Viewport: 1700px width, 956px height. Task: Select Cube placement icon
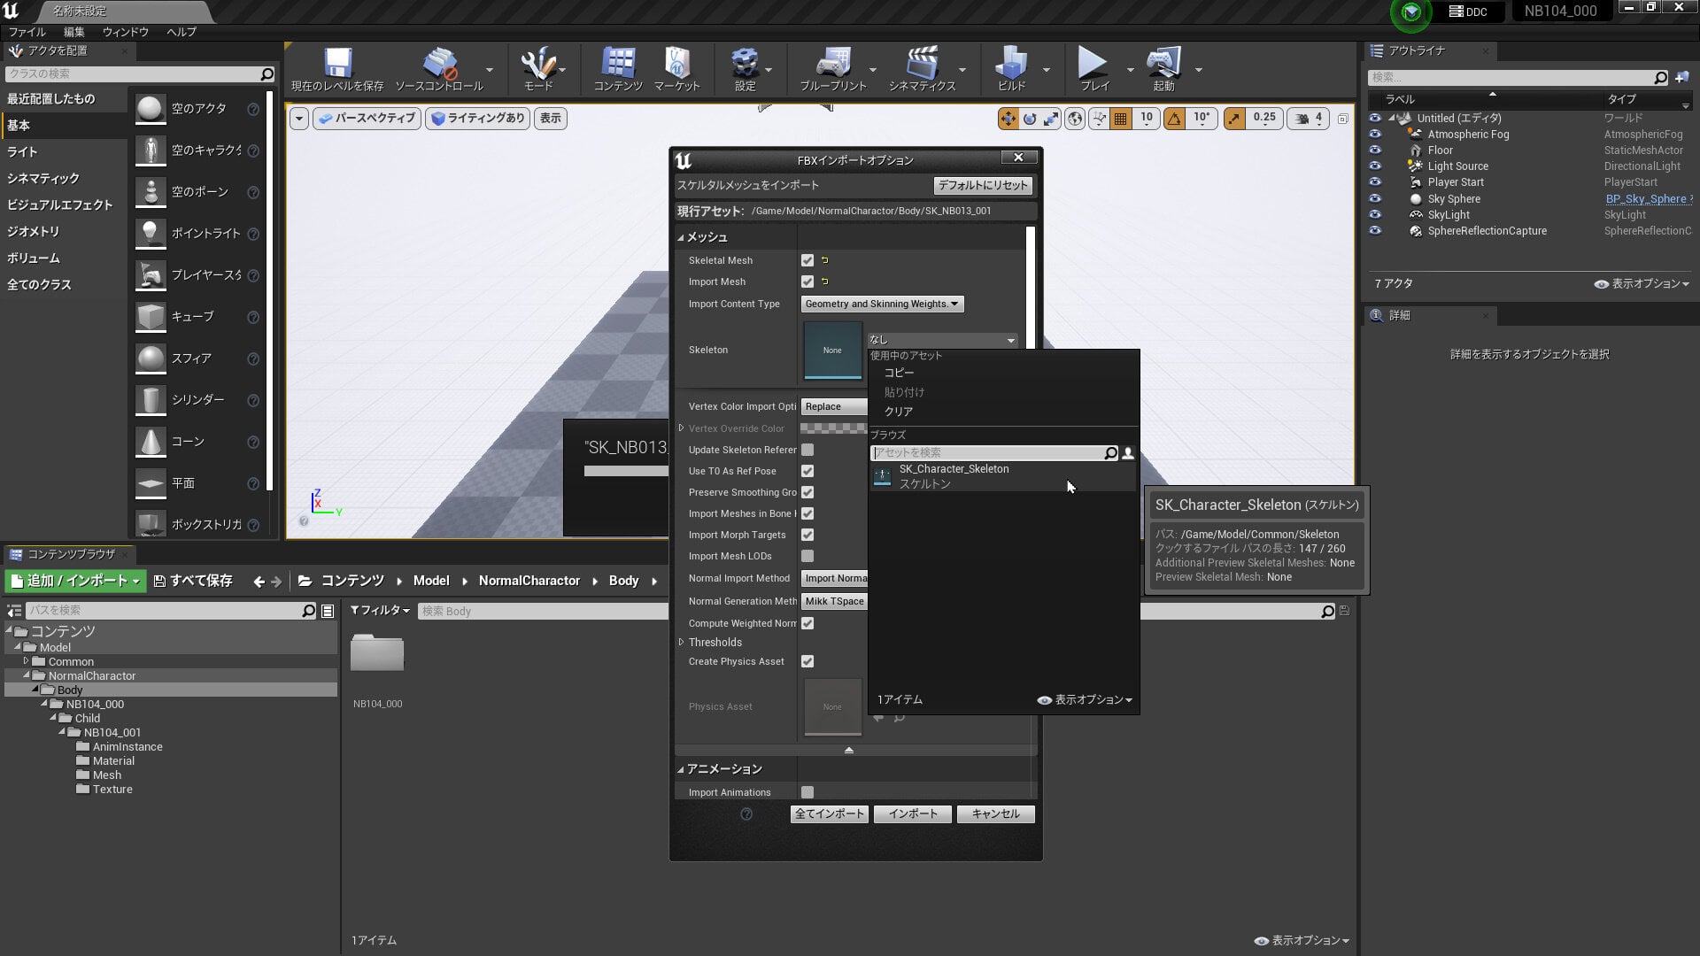tap(151, 317)
